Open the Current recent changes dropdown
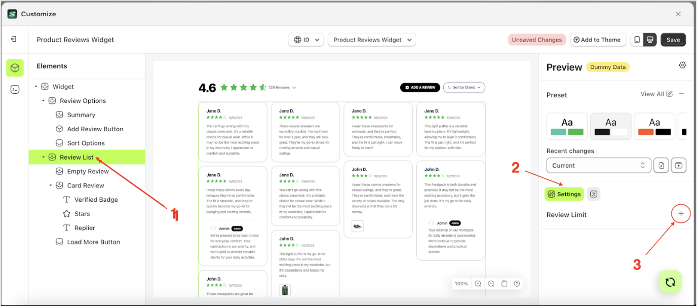Viewport: 697px width, 306px height. (598, 165)
